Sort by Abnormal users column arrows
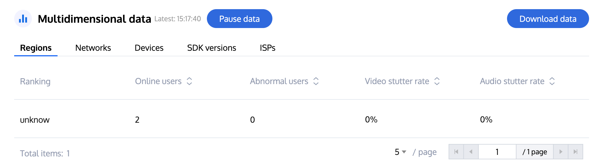 click(316, 81)
